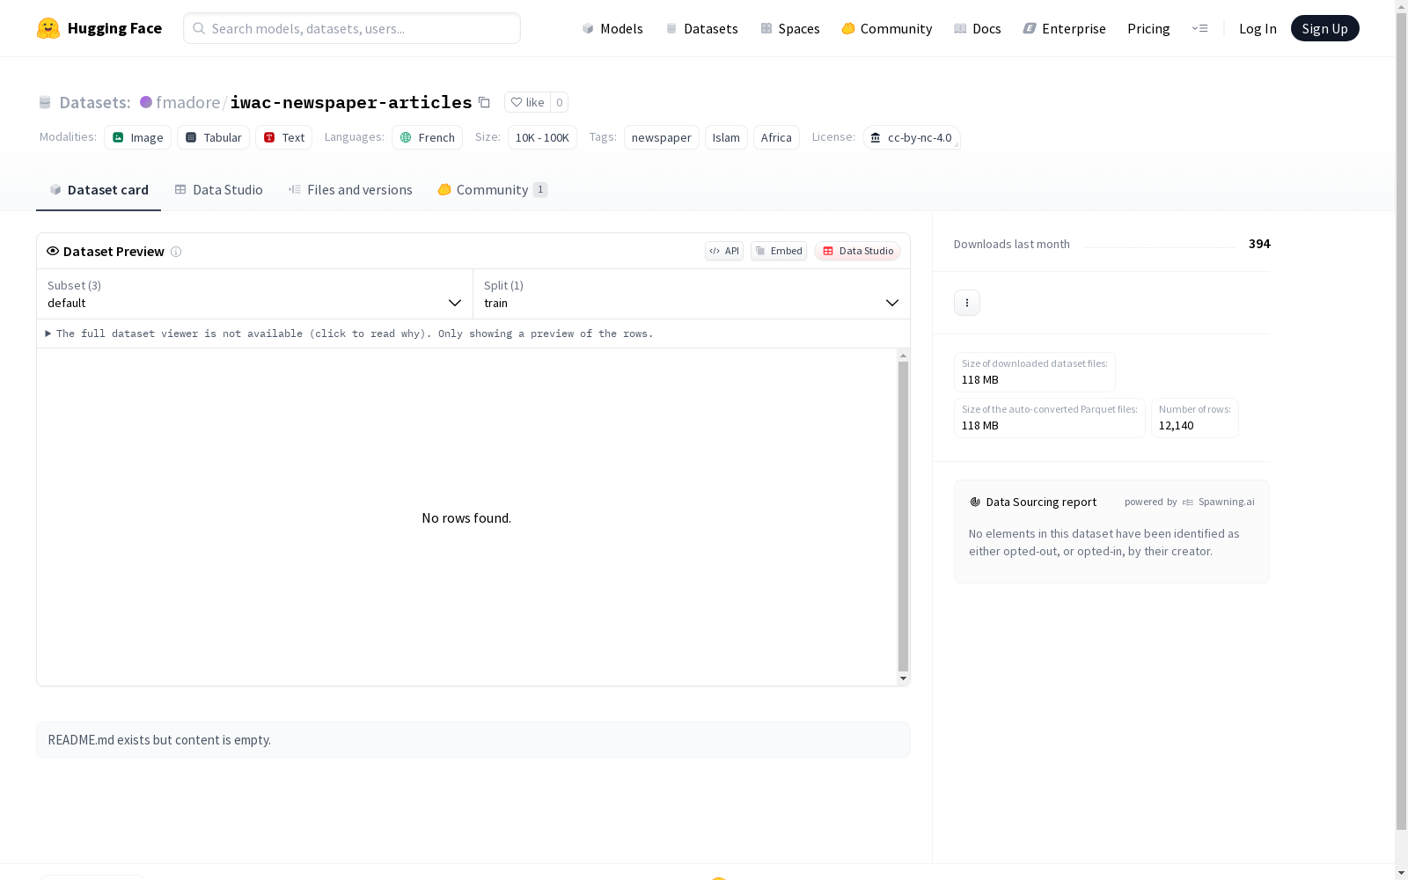Open the Subset dropdown set to default
1408x880 pixels.
tap(255, 294)
